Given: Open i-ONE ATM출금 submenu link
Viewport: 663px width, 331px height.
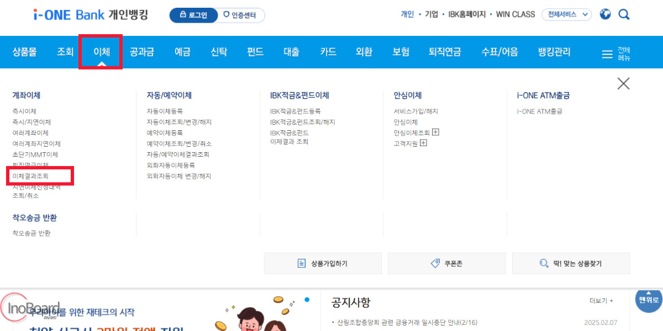Looking at the screenshot, I should point(540,111).
